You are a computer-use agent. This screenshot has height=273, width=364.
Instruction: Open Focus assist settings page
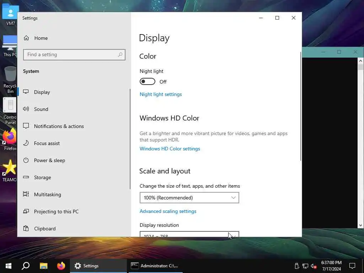tap(47, 143)
